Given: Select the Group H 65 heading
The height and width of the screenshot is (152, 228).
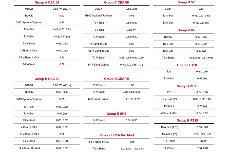Looking at the screenshot, I should [186, 30].
